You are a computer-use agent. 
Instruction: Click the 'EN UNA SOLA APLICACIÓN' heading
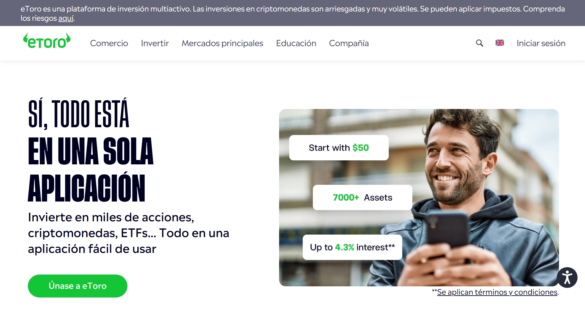tap(90, 170)
